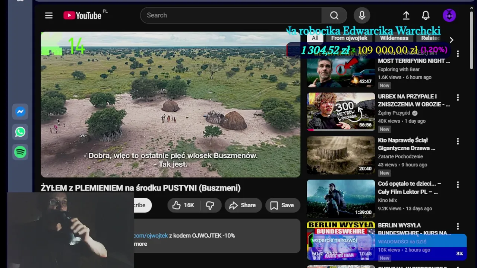Click the page vertical scrollbar
Image resolution: width=477 pixels, height=268 pixels.
(x=471, y=40)
